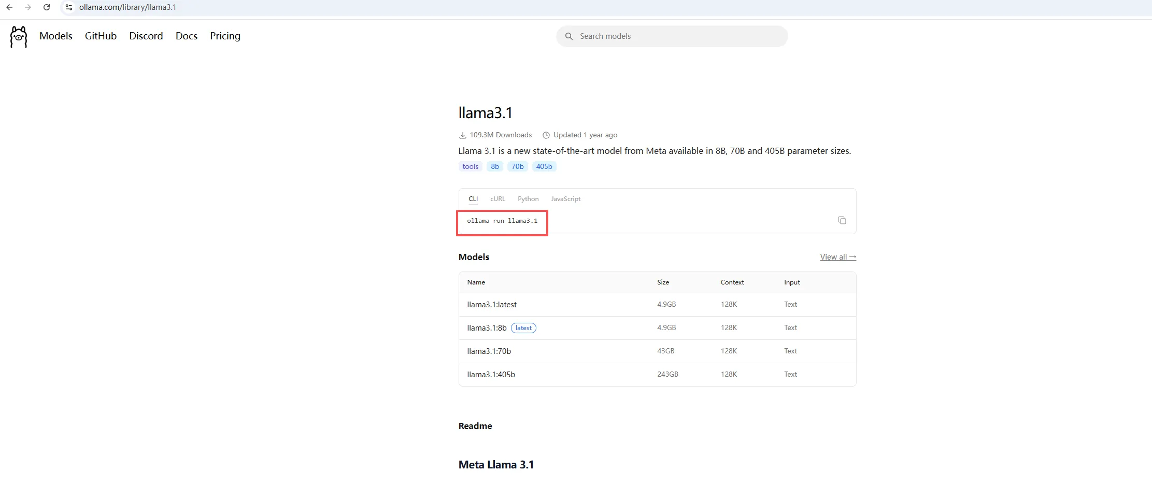Viewport: 1152px width, 485px height.
Task: Click the 405b size tag
Action: pyautogui.click(x=544, y=166)
